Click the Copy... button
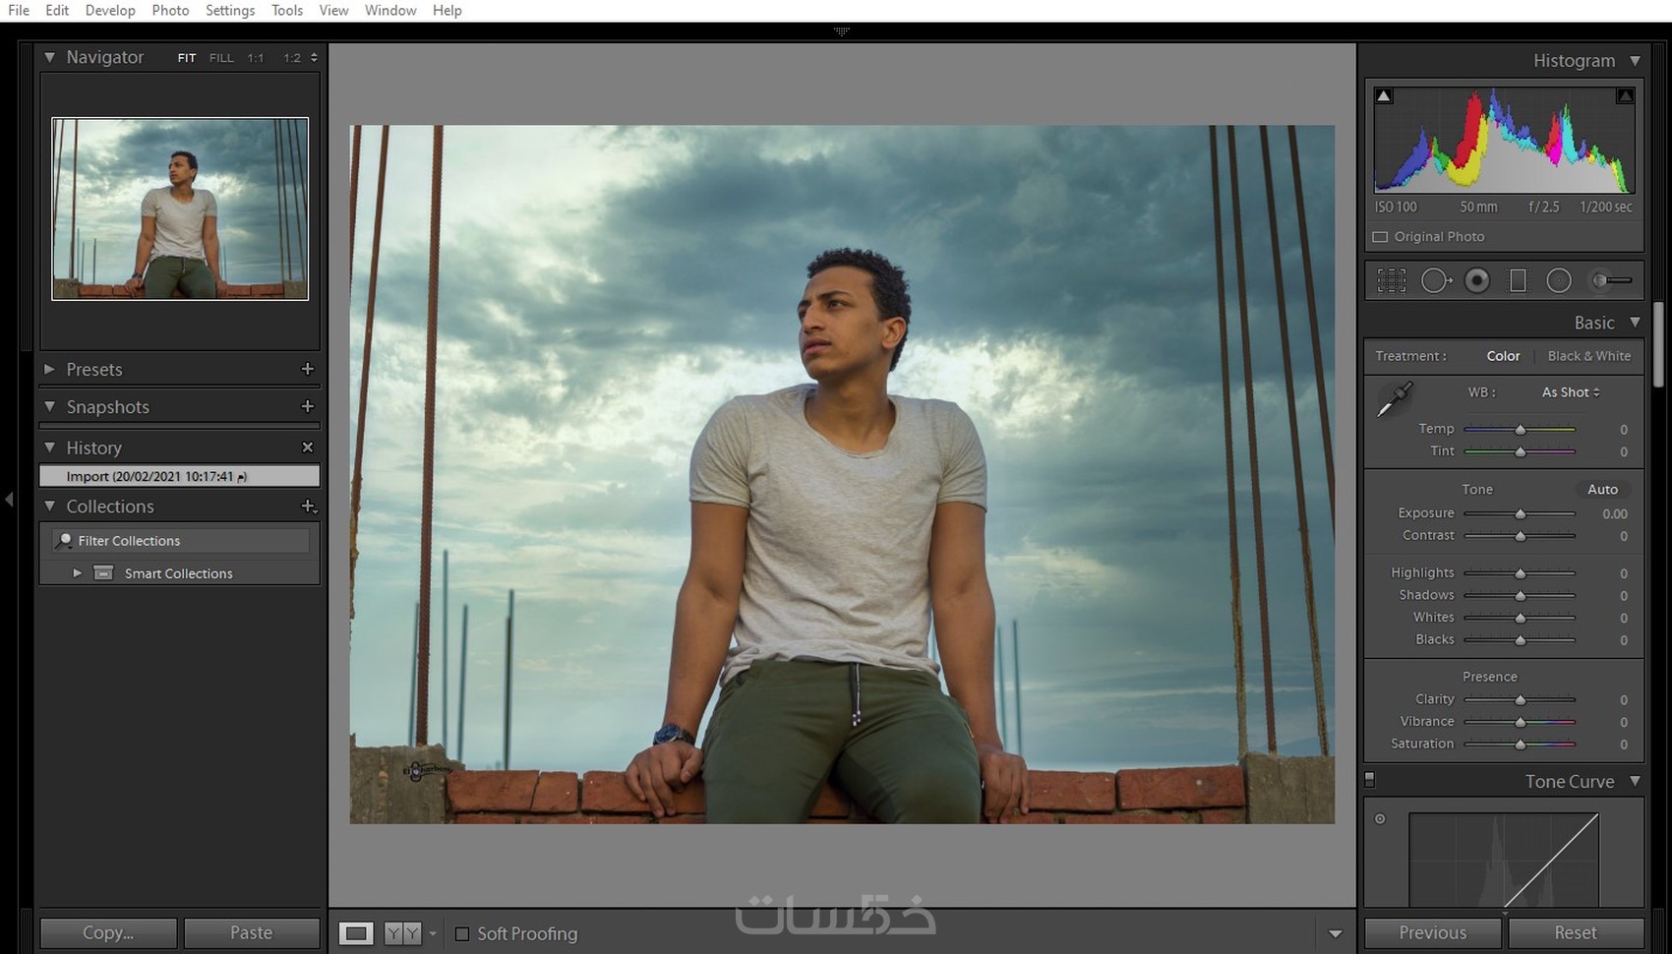 point(108,932)
